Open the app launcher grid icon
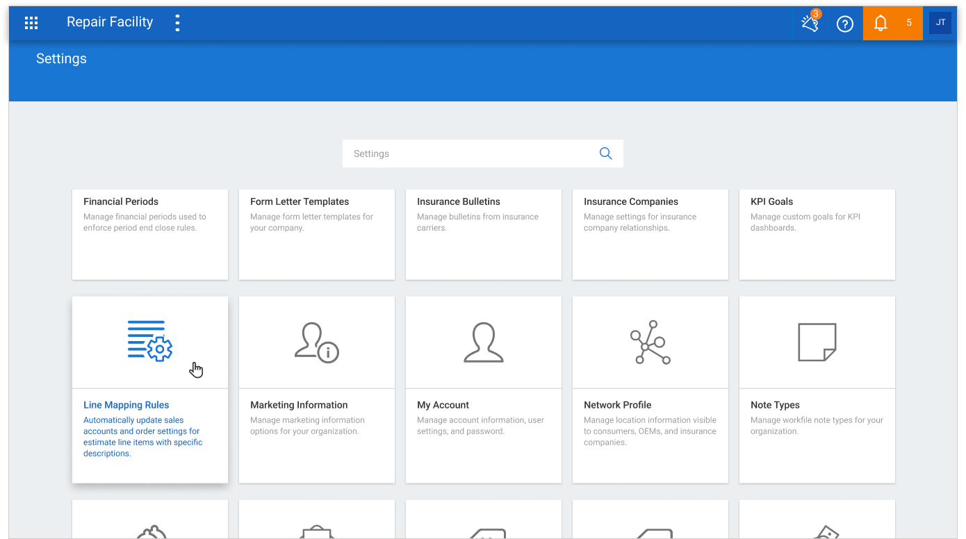This screenshot has height=539, width=966. click(x=31, y=23)
